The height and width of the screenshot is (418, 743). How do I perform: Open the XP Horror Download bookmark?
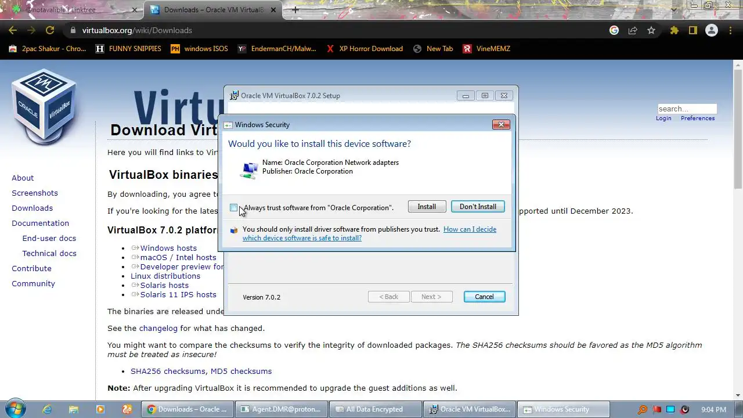(x=365, y=49)
